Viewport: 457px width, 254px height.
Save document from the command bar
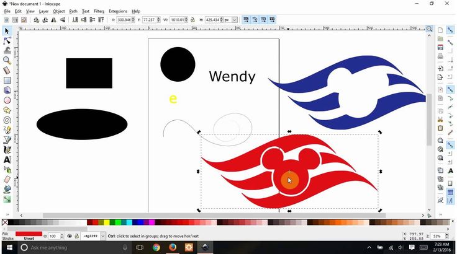tap(440, 48)
